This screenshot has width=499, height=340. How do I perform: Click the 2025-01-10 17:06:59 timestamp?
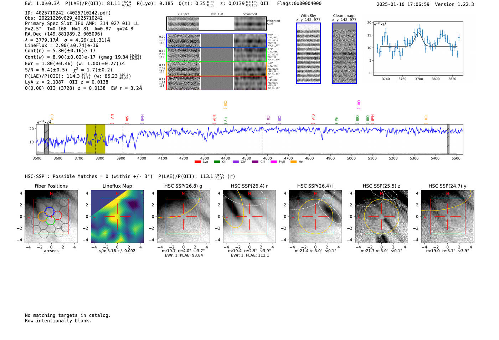coord(403,5)
